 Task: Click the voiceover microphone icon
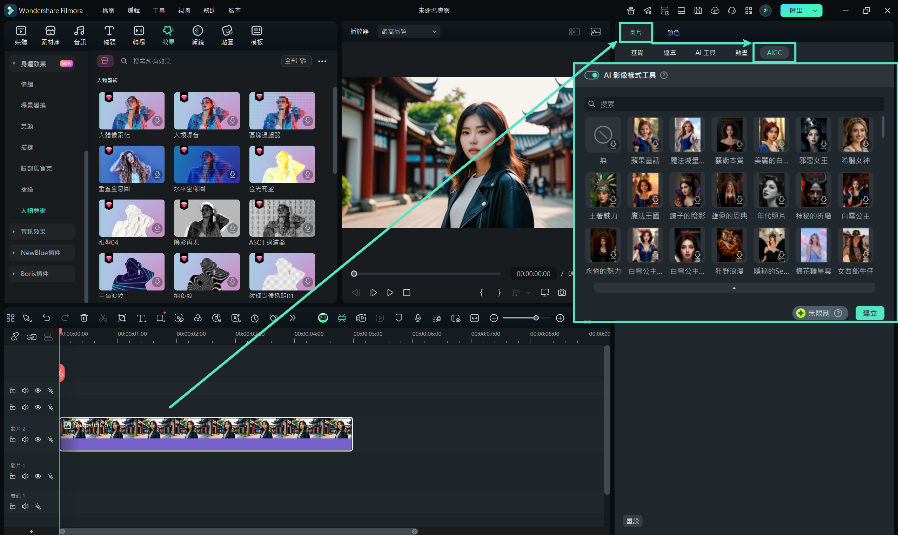418,317
